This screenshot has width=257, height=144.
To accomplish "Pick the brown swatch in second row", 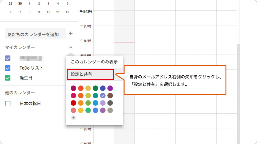I will pos(110,96).
